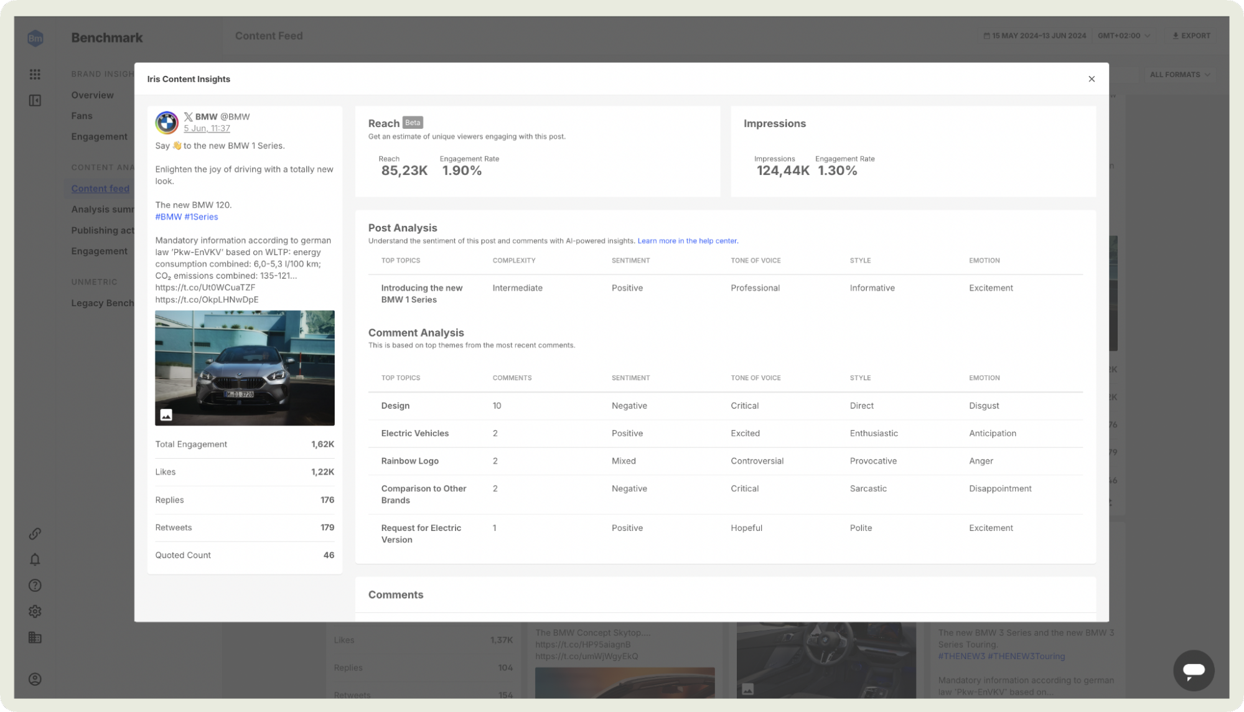
Task: Select Overview in the sidebar menu
Action: pos(92,95)
